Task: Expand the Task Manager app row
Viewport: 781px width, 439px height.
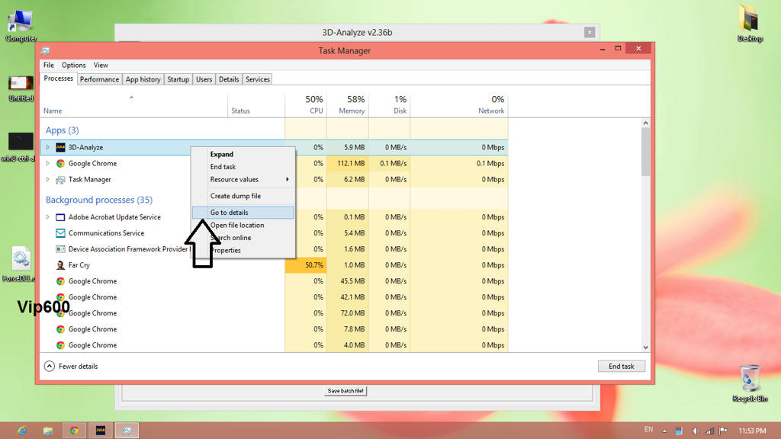Action: pyautogui.click(x=48, y=180)
